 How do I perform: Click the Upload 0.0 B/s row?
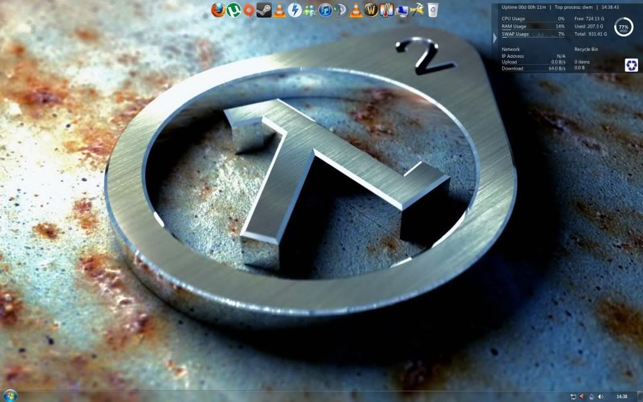[x=533, y=62]
